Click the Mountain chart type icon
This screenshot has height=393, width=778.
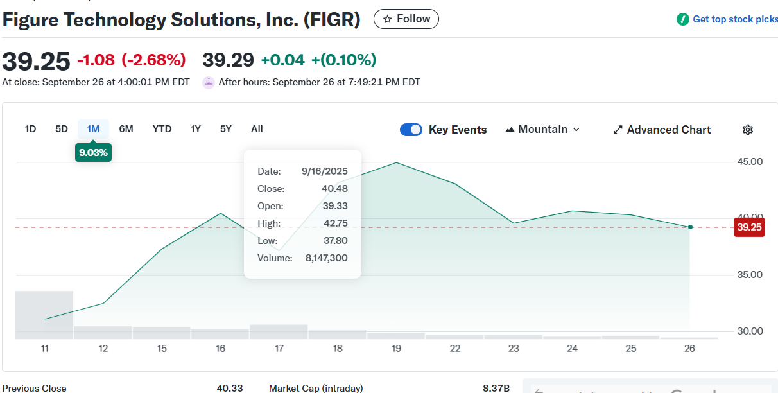pyautogui.click(x=510, y=130)
